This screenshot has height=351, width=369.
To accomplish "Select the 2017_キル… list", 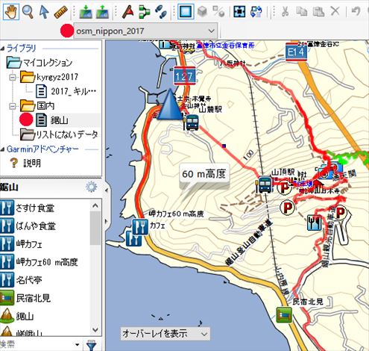I will [66, 91].
